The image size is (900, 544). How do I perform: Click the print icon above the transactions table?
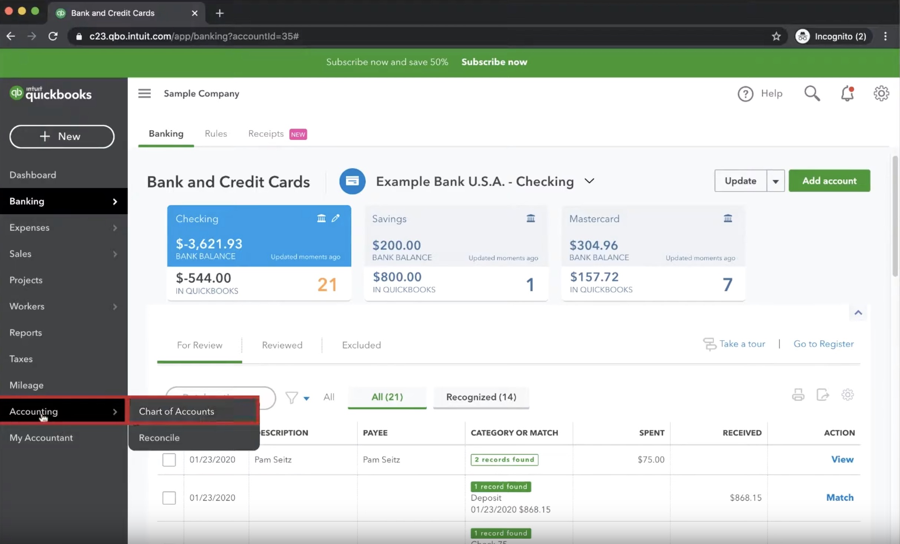click(798, 394)
